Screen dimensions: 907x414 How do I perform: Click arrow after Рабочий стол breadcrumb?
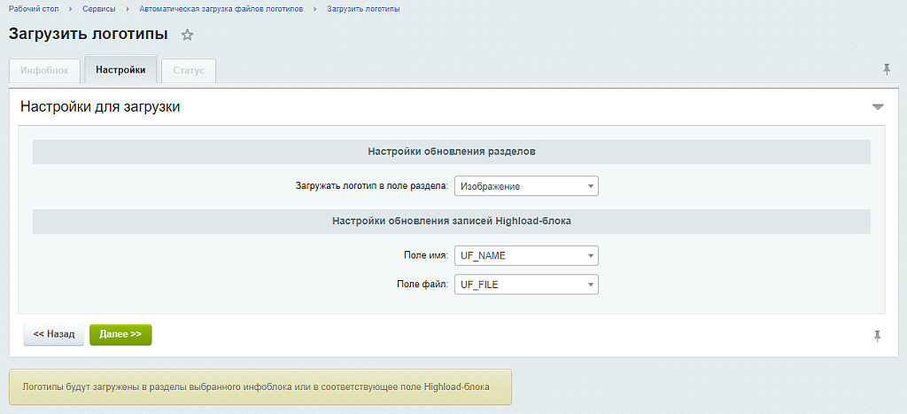tap(70, 9)
